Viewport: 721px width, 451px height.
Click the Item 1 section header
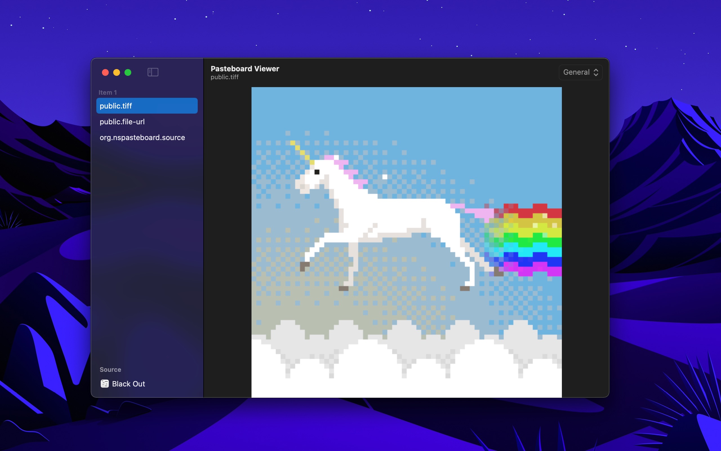click(108, 92)
